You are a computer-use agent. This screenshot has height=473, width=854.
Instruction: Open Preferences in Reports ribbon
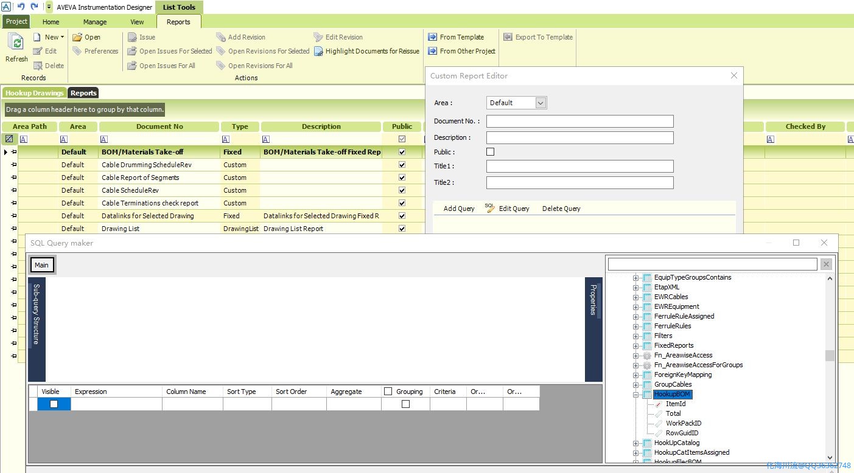pos(96,51)
